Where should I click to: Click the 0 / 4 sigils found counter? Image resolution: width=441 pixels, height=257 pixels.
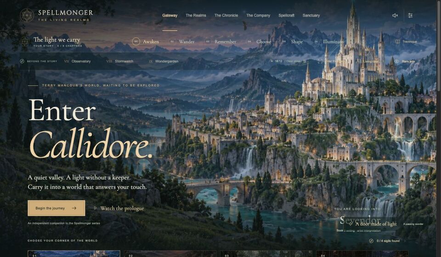[x=388, y=241]
